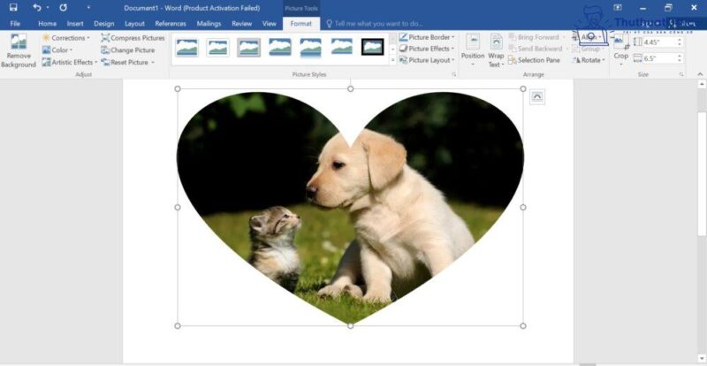
Task: Click the vertical scrollbar down arrow
Action: click(x=702, y=359)
